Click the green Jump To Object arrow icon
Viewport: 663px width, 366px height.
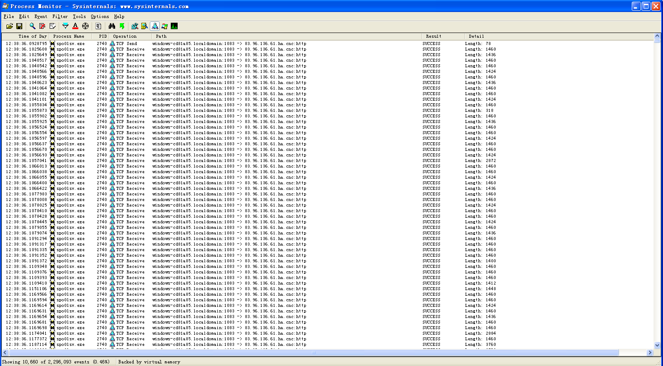coord(122,26)
